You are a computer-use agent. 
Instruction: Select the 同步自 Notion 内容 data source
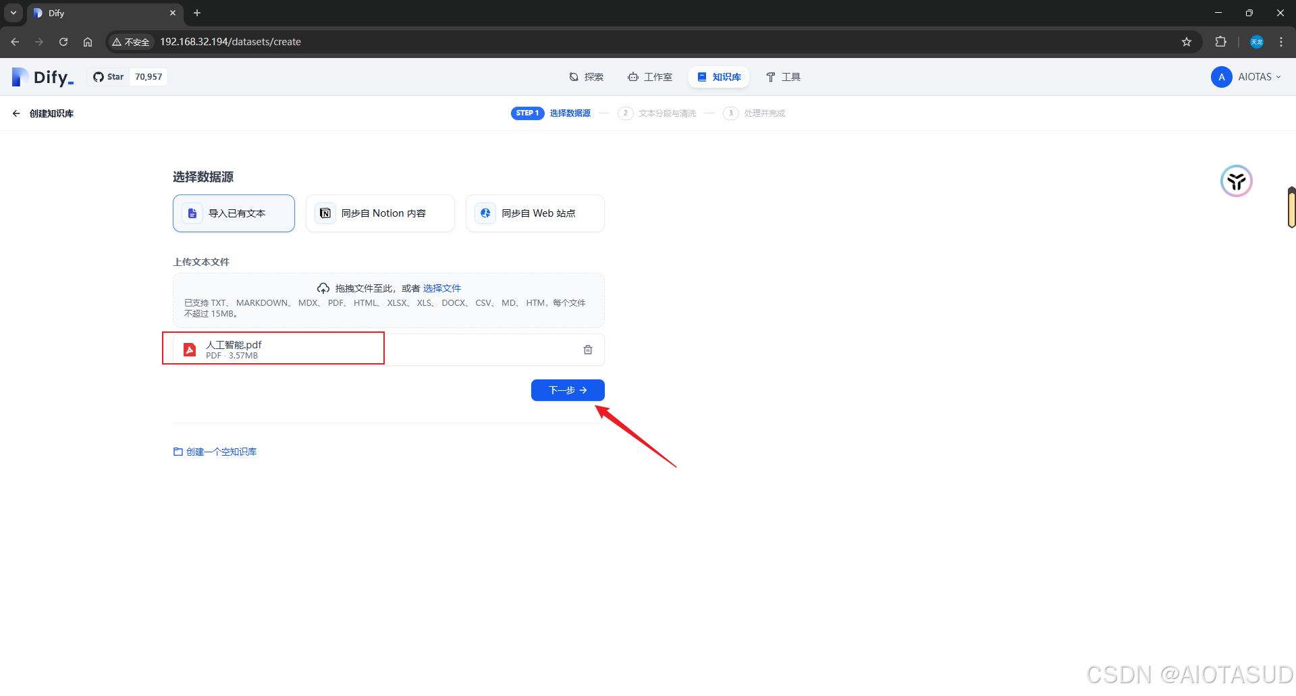[x=380, y=213]
